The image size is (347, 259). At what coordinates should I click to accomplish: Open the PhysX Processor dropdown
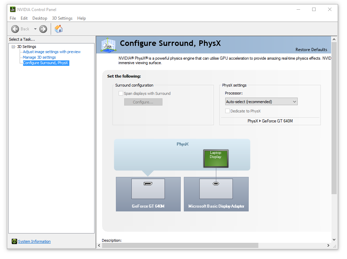pyautogui.click(x=261, y=101)
